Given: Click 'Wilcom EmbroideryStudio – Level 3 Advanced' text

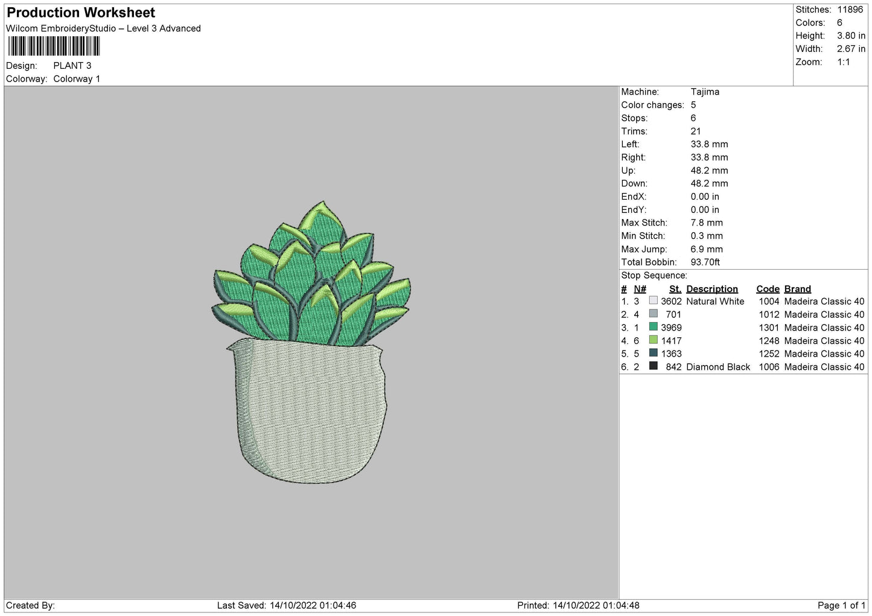Looking at the screenshot, I should 103,28.
